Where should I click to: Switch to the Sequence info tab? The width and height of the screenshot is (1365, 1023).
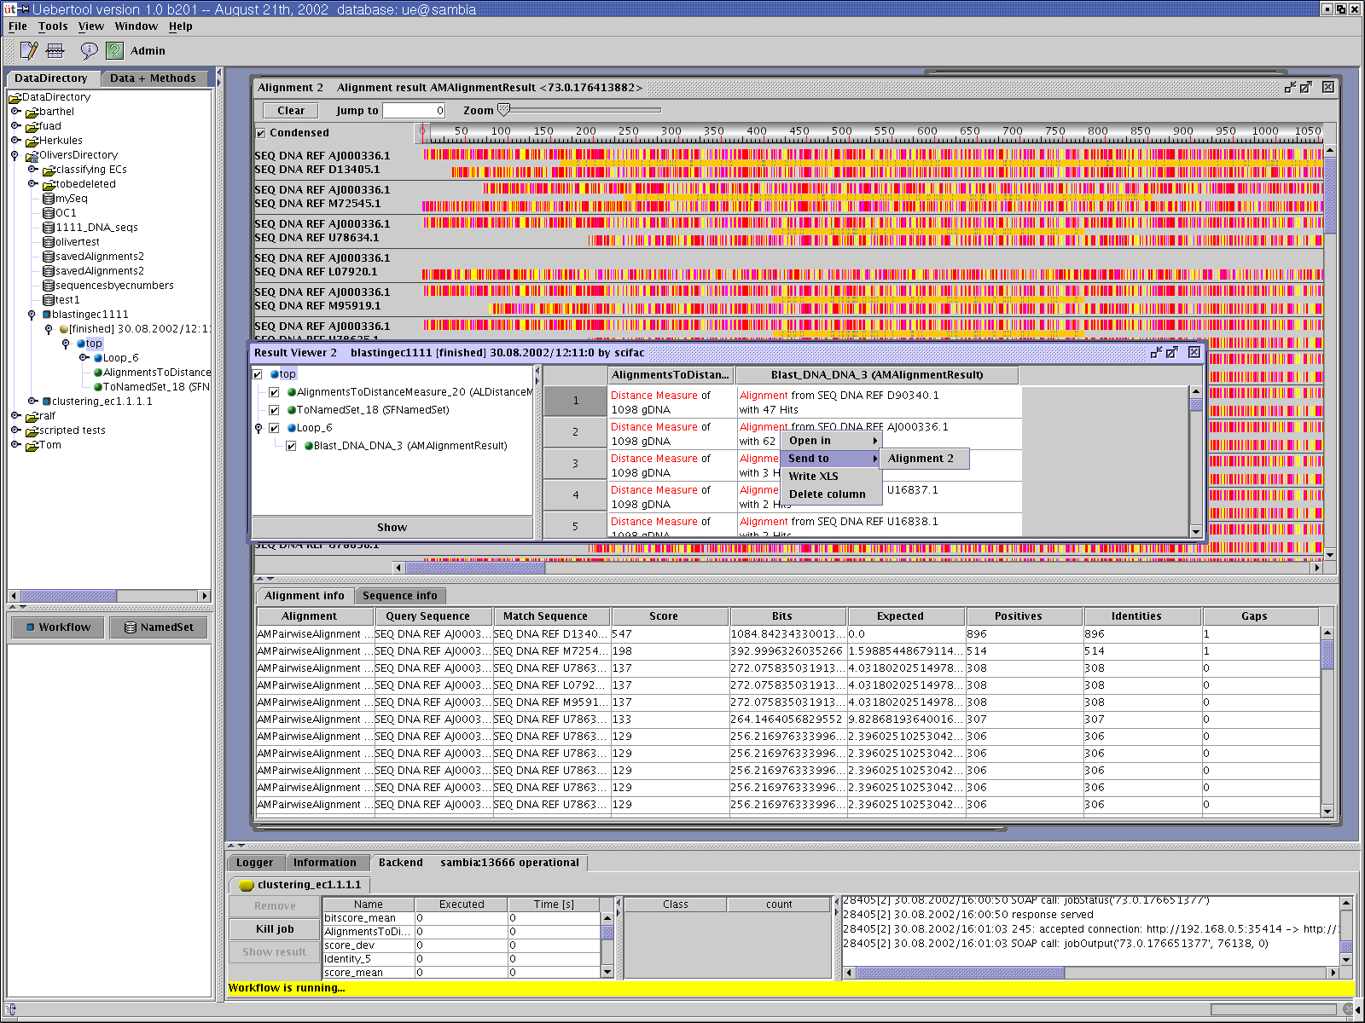399,596
